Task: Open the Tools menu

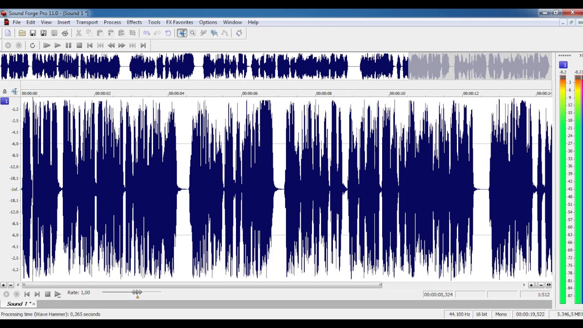Action: pos(154,22)
